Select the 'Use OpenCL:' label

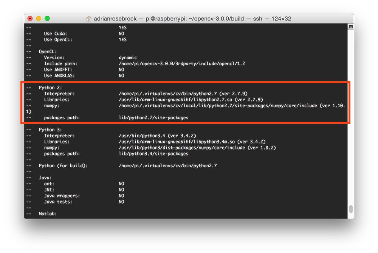coord(58,40)
